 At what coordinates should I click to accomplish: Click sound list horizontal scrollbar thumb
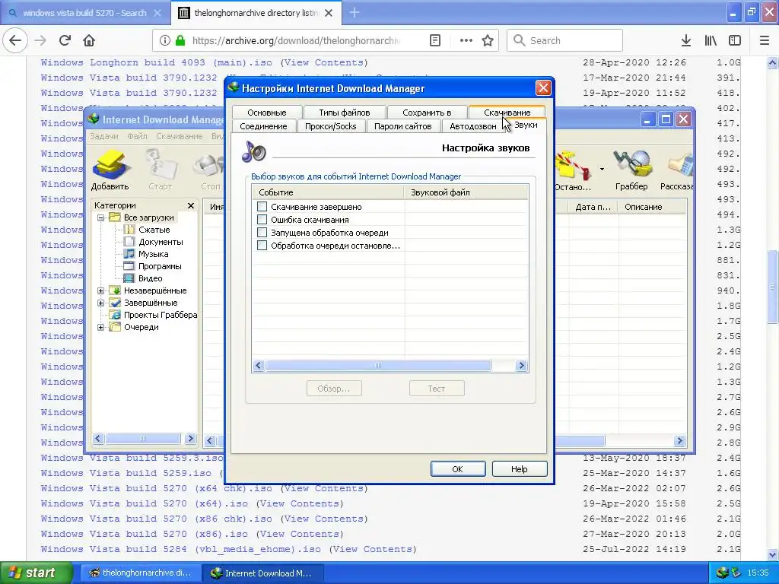tap(378, 366)
